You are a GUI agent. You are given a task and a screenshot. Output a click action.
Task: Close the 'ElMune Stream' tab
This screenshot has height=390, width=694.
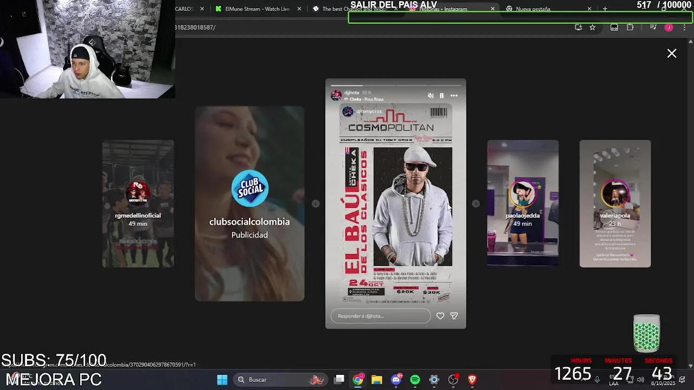tap(299, 9)
